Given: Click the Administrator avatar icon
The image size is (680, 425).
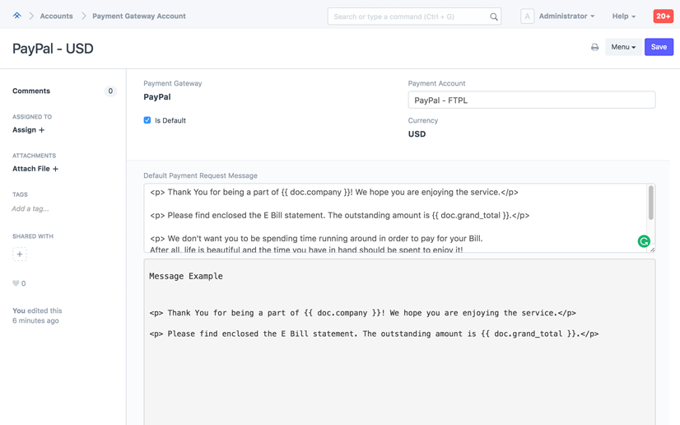Looking at the screenshot, I should click(527, 16).
